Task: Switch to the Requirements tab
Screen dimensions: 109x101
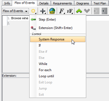Action: pyautogui.click(x=62, y=3)
